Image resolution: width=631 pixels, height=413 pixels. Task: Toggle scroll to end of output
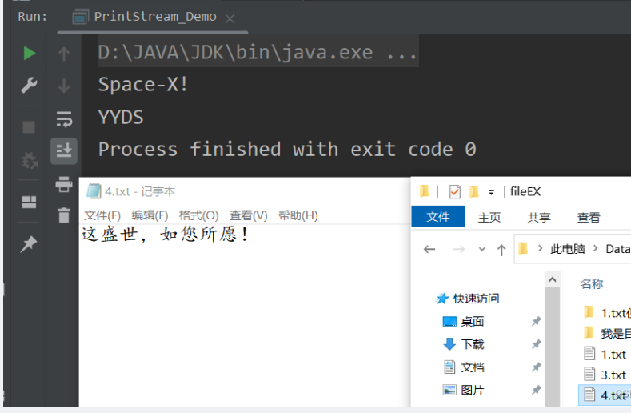pos(64,150)
